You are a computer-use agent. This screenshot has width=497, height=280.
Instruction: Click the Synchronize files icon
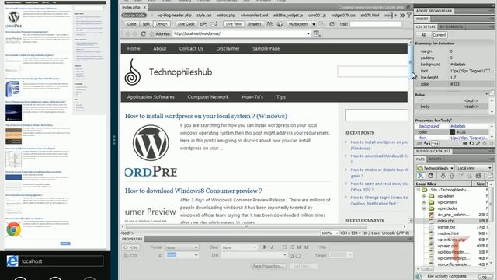[478, 176]
